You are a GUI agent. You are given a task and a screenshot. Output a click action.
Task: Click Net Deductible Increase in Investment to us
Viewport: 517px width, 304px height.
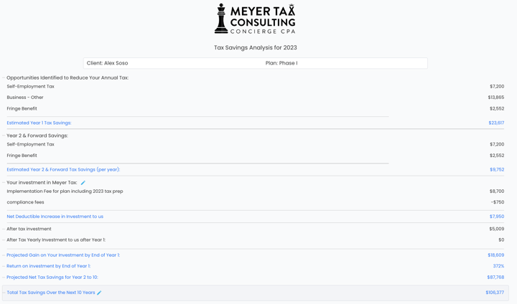(55, 217)
